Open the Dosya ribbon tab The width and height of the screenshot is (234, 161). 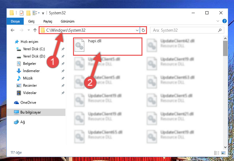(x=15, y=21)
